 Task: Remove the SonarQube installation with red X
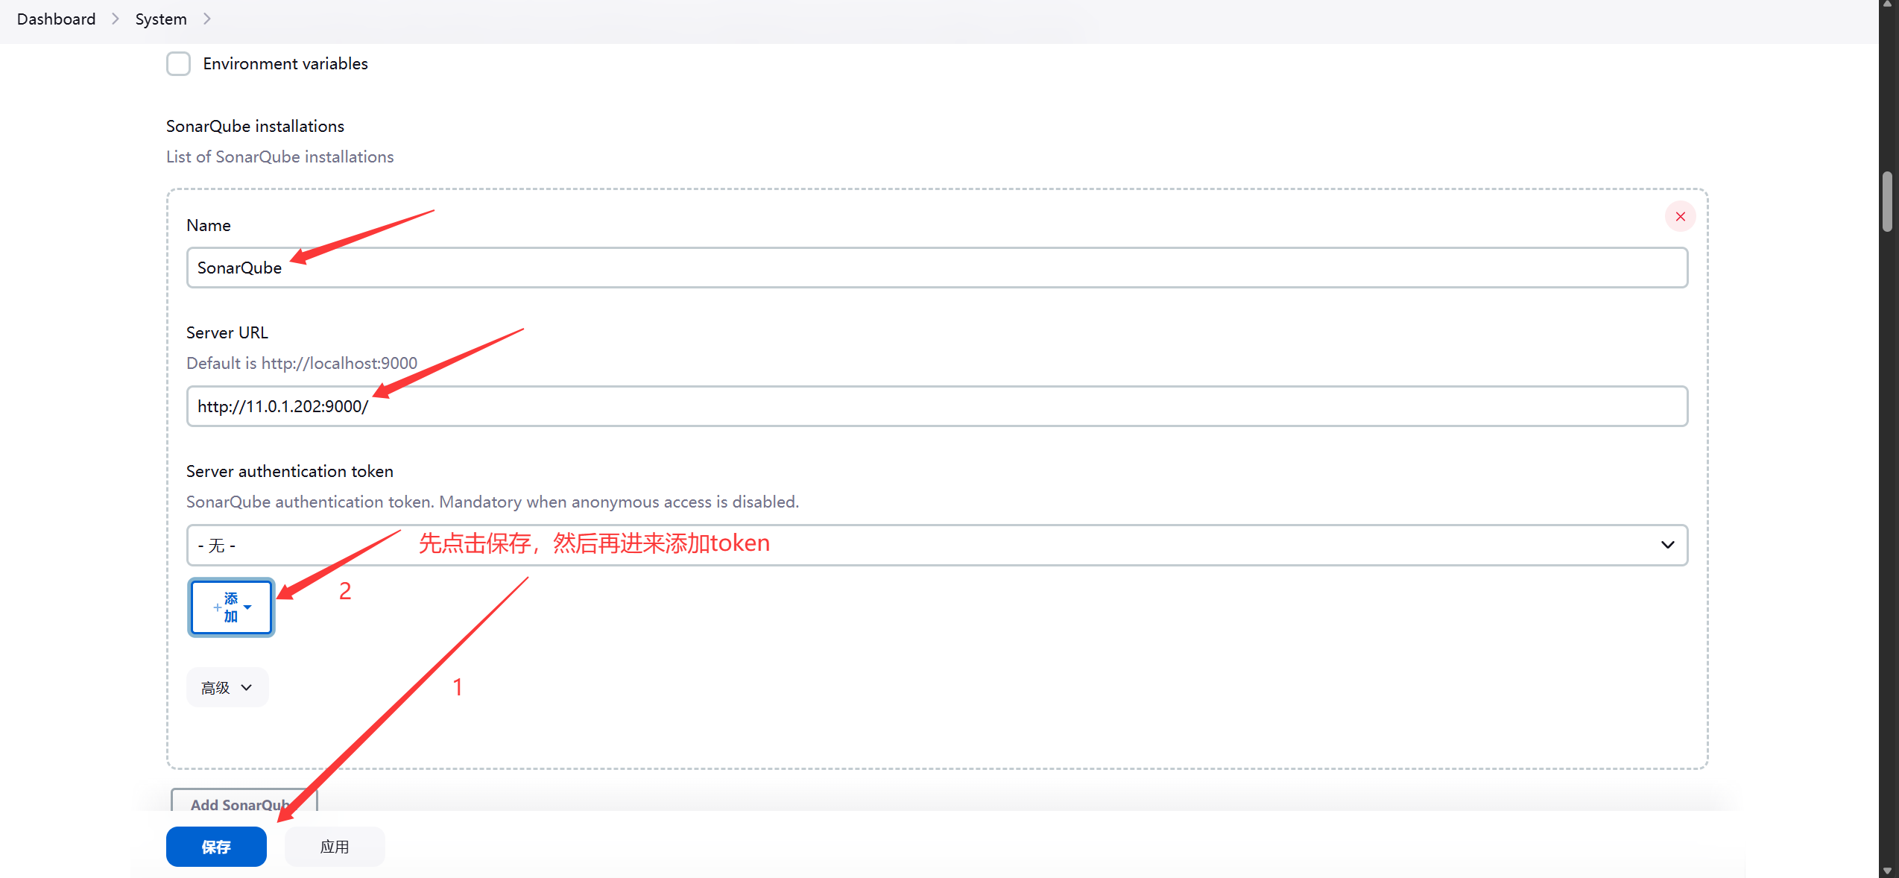pos(1680,217)
